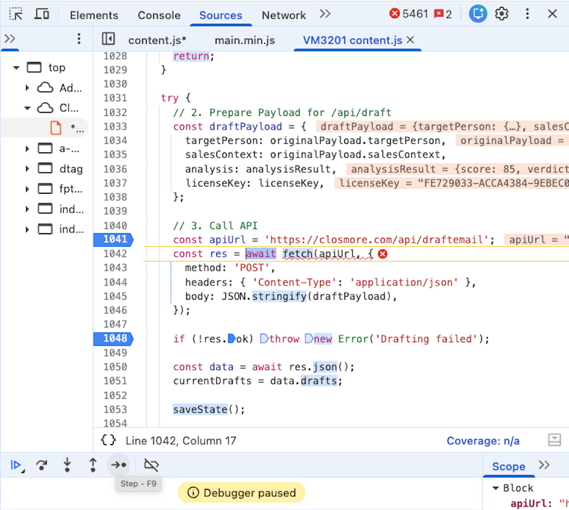The width and height of the screenshot is (569, 510).
Task: Pretty print the source with braces icon
Action: point(108,440)
